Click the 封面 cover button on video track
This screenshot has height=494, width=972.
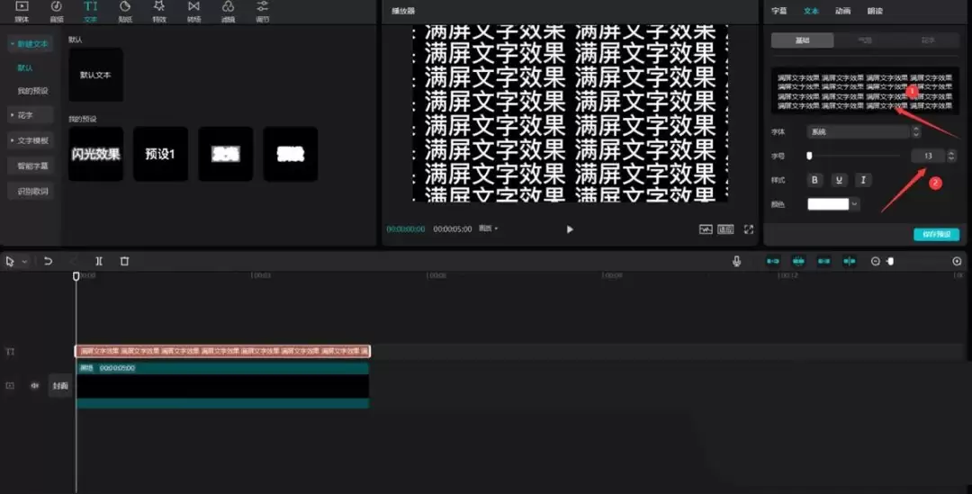60,385
